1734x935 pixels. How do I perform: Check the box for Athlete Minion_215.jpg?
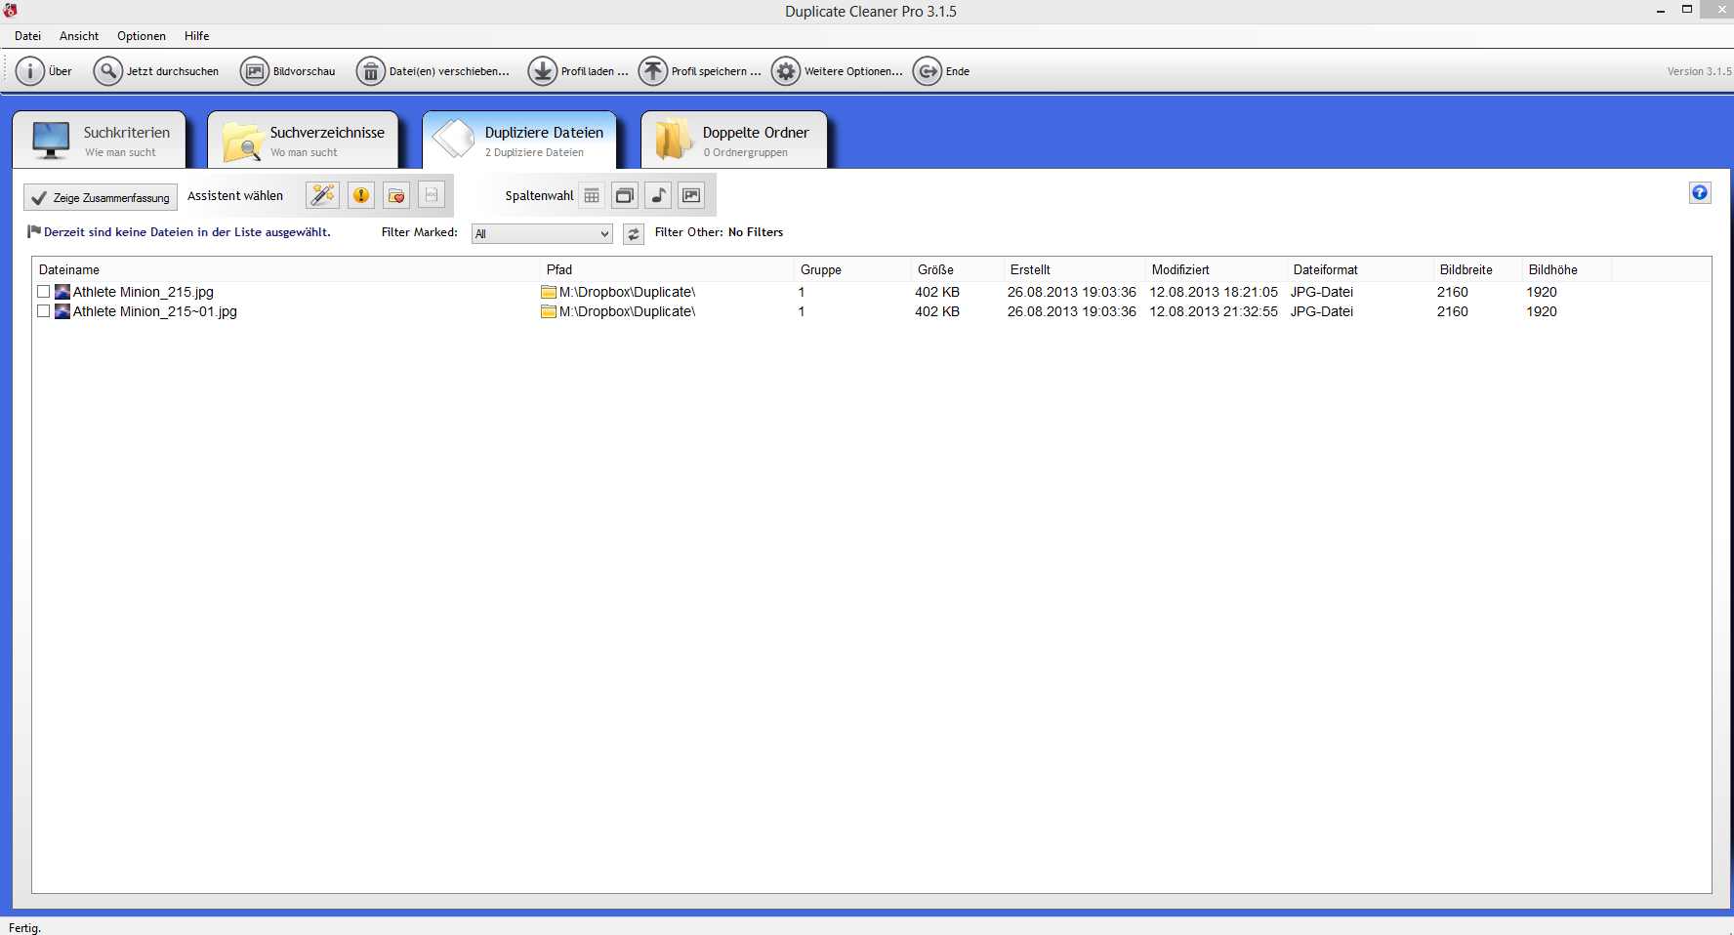tap(43, 292)
